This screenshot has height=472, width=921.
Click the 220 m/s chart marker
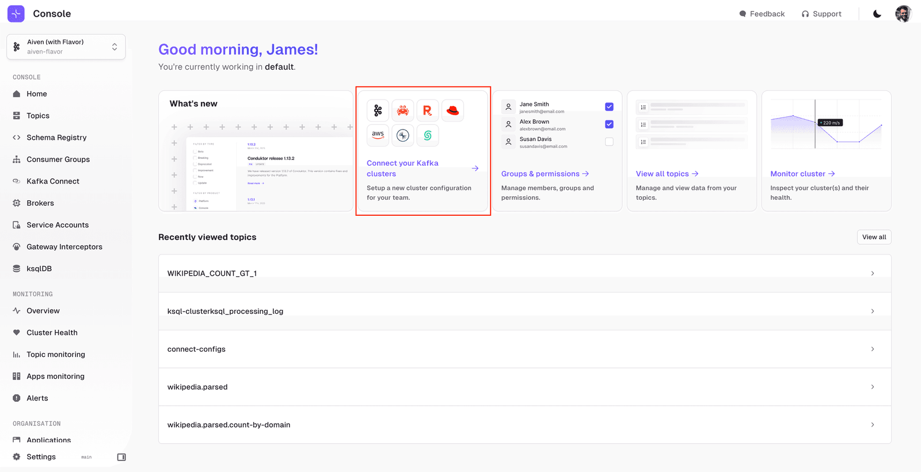pyautogui.click(x=830, y=123)
